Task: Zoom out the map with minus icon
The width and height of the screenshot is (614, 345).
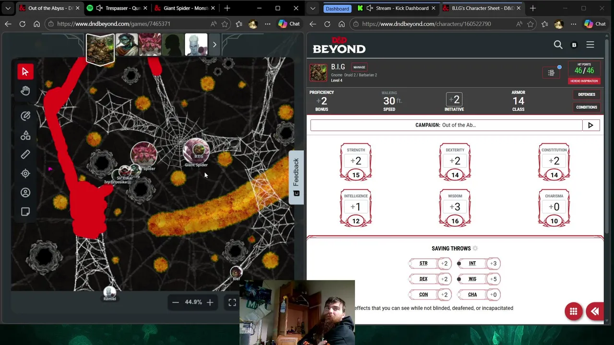Action: (176, 302)
